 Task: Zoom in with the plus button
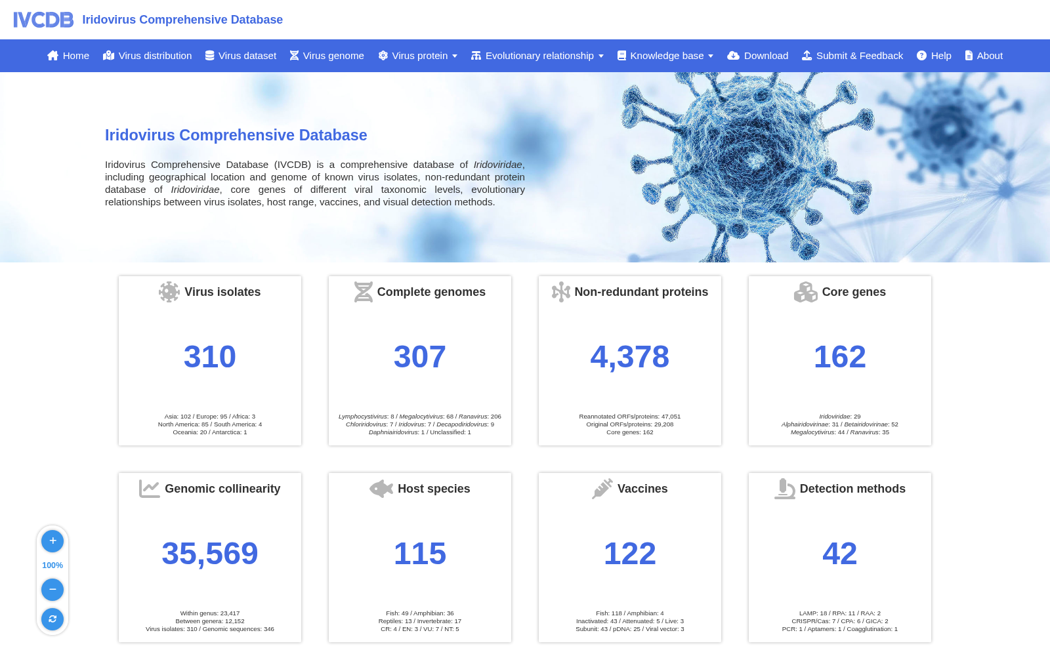[52, 541]
